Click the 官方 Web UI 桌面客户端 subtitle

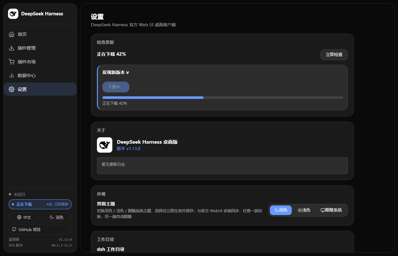[152, 25]
